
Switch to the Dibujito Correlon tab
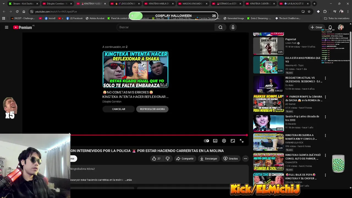(x=57, y=4)
